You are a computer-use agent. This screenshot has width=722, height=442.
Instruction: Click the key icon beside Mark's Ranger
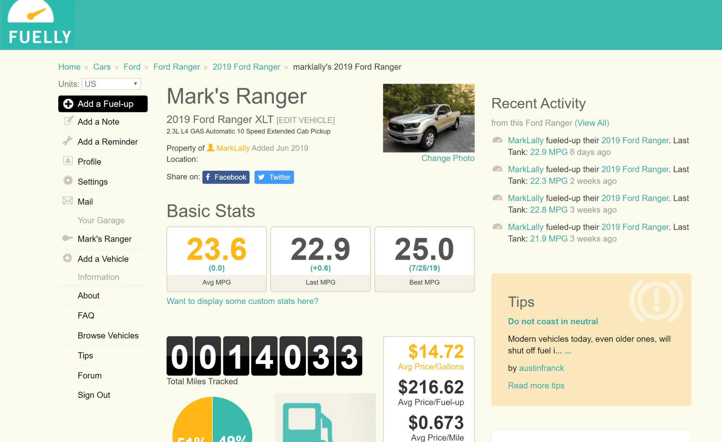[68, 238]
